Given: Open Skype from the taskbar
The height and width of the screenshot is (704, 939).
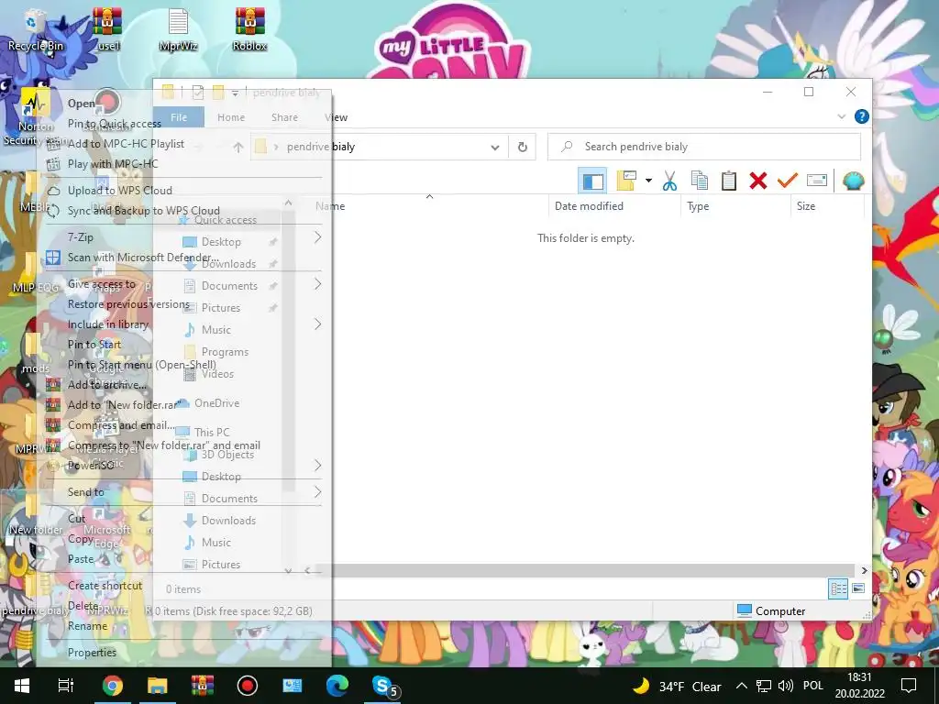Looking at the screenshot, I should coord(382,686).
